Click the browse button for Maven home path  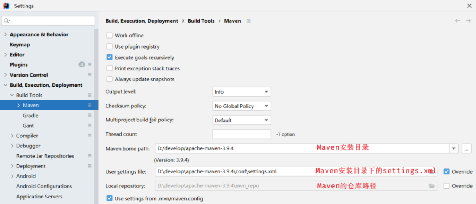pyautogui.click(x=466, y=148)
